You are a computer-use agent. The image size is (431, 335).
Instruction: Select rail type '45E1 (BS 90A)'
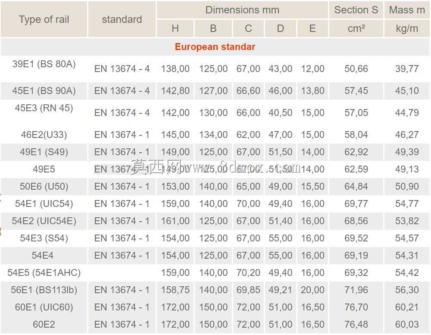click(x=44, y=91)
